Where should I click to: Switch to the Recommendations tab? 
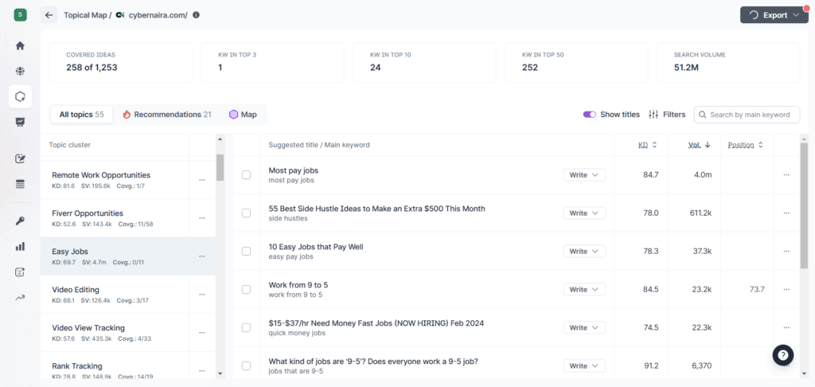tap(167, 115)
